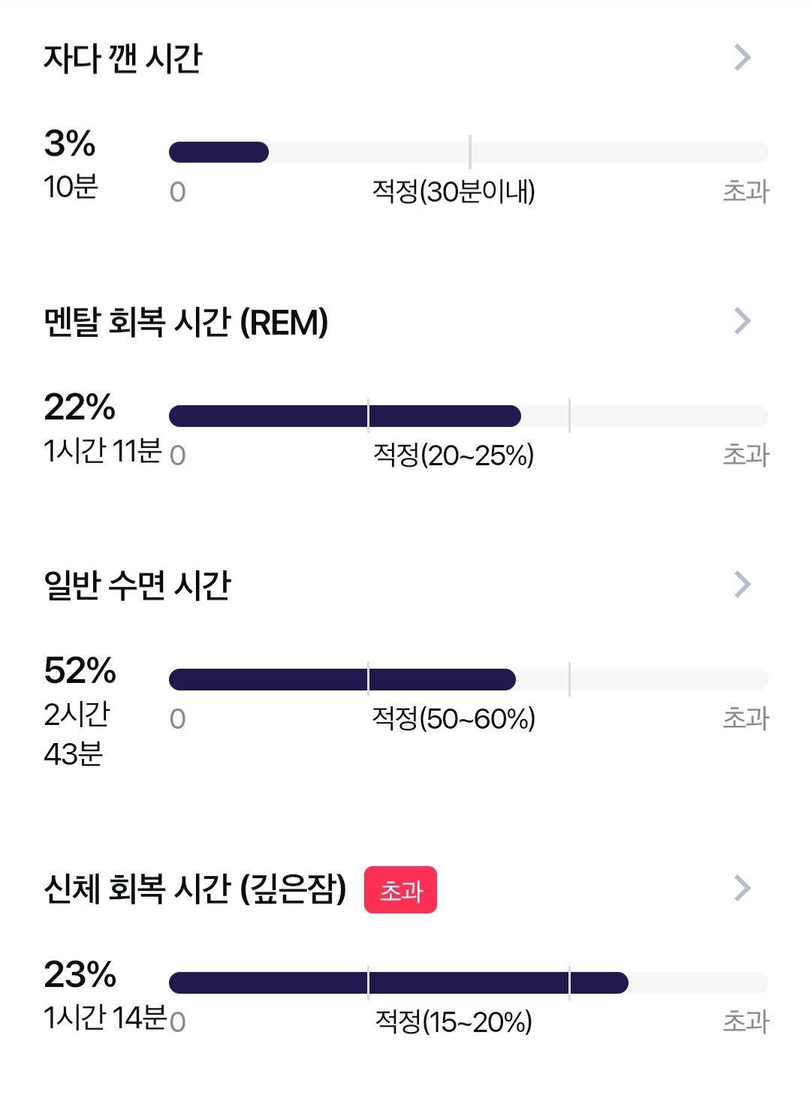Tap the 멘탈 회복 시간 (REM) heading
811x1098 pixels.
coord(186,322)
